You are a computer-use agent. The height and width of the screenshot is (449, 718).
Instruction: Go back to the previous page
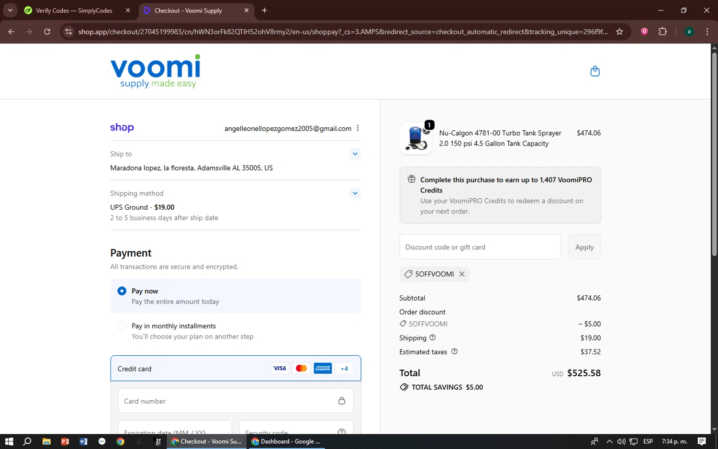coord(11,32)
